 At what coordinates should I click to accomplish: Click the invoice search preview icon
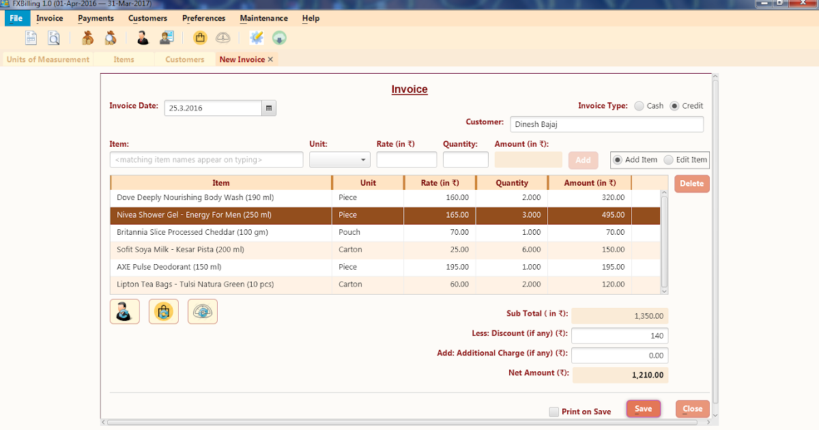(x=55, y=38)
